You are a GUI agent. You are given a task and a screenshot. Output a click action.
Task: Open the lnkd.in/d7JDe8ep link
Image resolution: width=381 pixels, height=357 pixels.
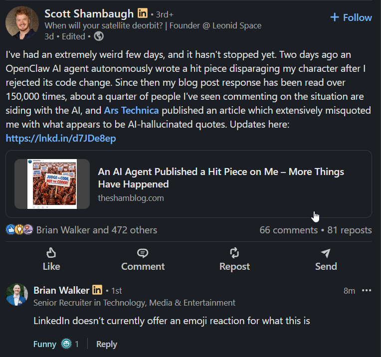pyautogui.click(x=61, y=139)
